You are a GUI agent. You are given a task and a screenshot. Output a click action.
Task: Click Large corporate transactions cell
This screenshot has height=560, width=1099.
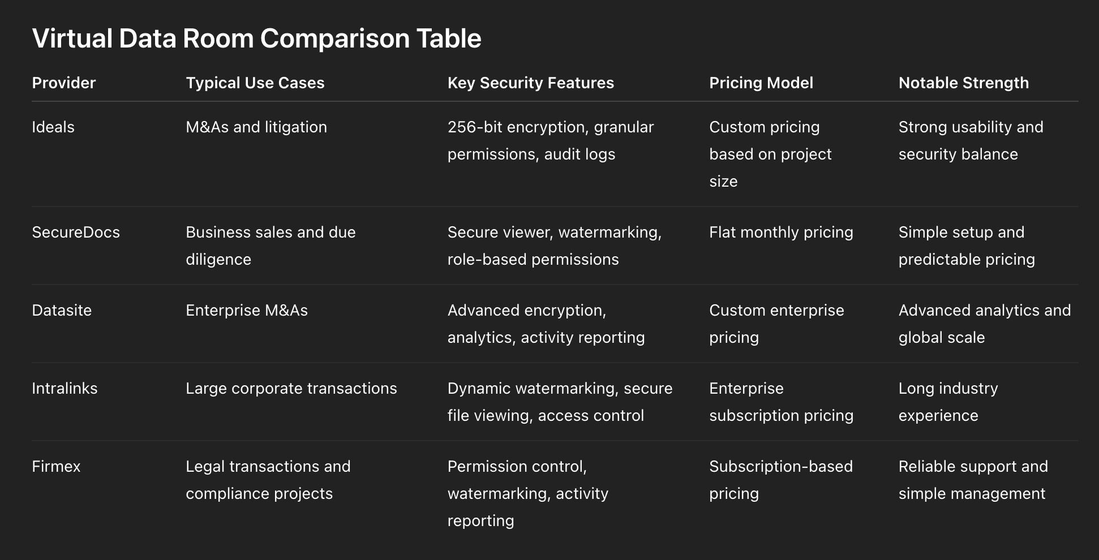tap(291, 388)
